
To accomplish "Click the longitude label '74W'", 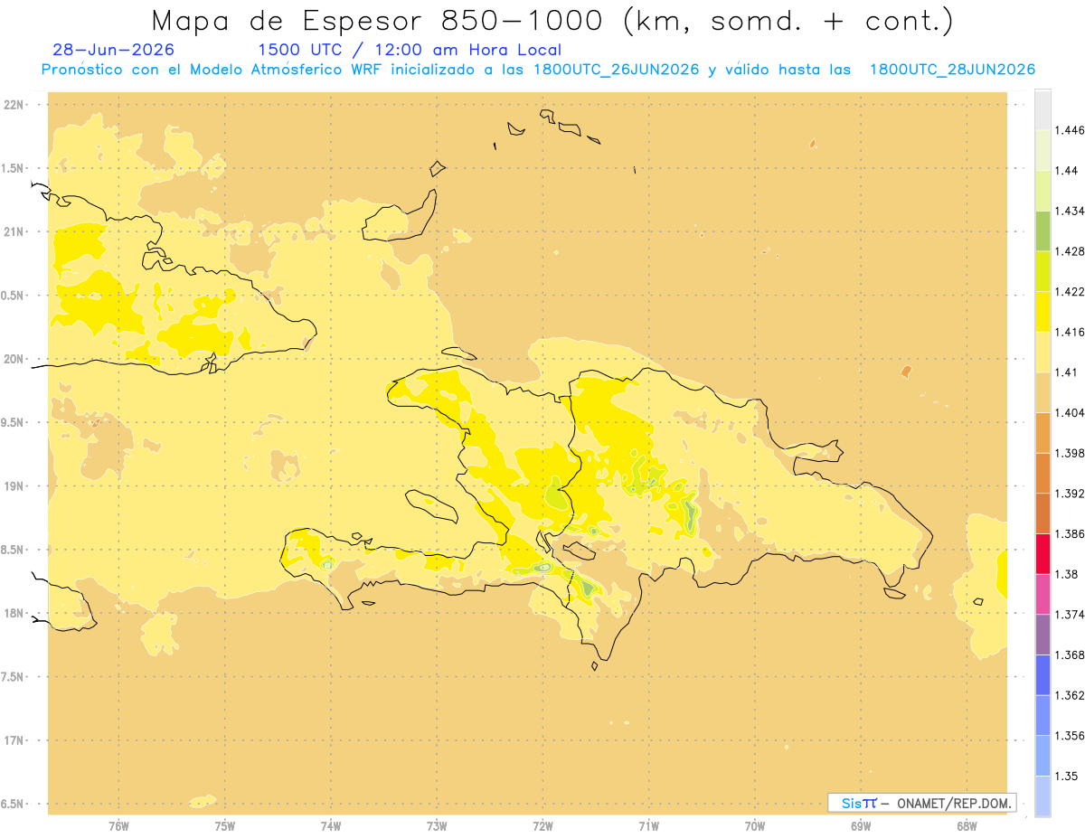I will pyautogui.click(x=331, y=826).
